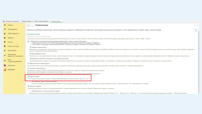
Task: Toggle Наборы номенклатуры checkbox
Action: click(x=30, y=47)
